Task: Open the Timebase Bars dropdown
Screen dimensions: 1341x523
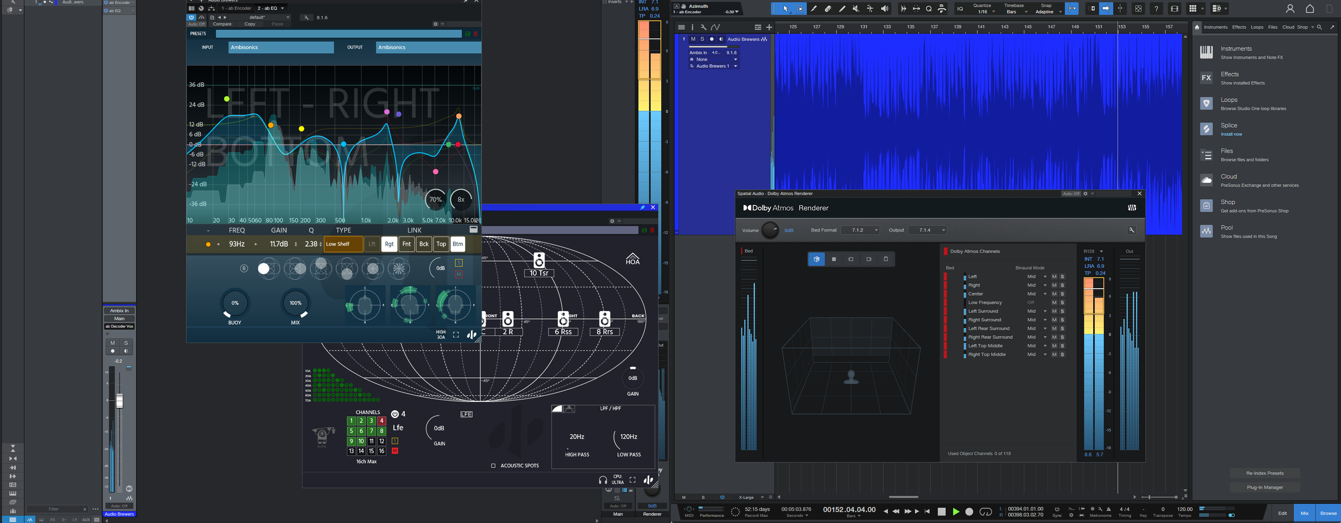Action: tap(1015, 12)
